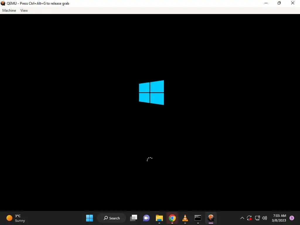Screen dimensions: 300x225
Task: Switch to the Command Prompt taskbar icon
Action: [198, 218]
